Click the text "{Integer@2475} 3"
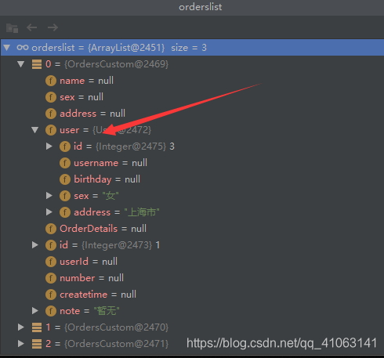This screenshot has height=358, width=384. (x=135, y=146)
